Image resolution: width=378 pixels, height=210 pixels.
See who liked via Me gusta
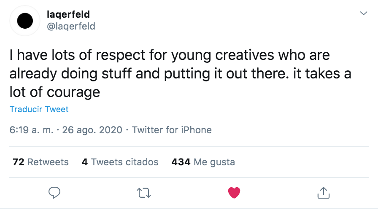(214, 162)
